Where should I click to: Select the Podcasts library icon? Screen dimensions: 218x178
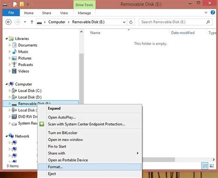(14, 64)
